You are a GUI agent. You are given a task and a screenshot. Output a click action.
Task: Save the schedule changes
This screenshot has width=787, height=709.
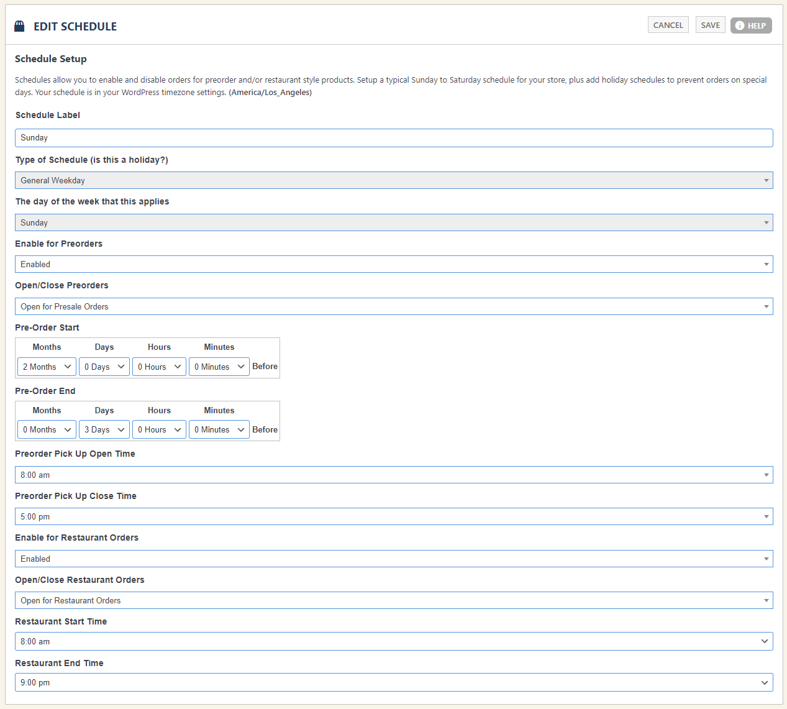(710, 25)
